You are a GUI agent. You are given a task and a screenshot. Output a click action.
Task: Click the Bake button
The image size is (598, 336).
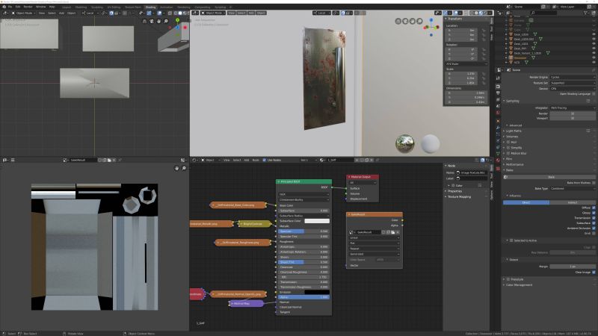[x=549, y=177]
